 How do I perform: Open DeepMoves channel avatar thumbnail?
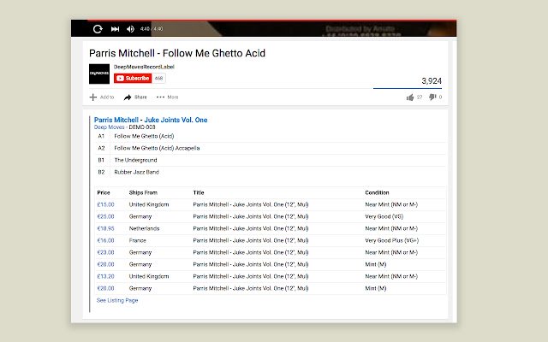coord(99,74)
